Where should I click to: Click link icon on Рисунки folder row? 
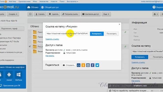point(125,47)
